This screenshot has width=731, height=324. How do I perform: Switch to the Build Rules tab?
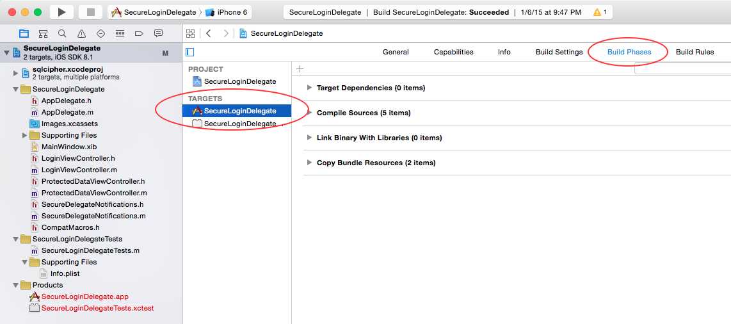[x=695, y=53]
